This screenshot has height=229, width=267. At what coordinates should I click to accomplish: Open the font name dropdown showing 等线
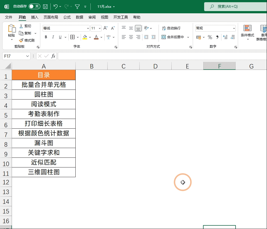coord(66,28)
